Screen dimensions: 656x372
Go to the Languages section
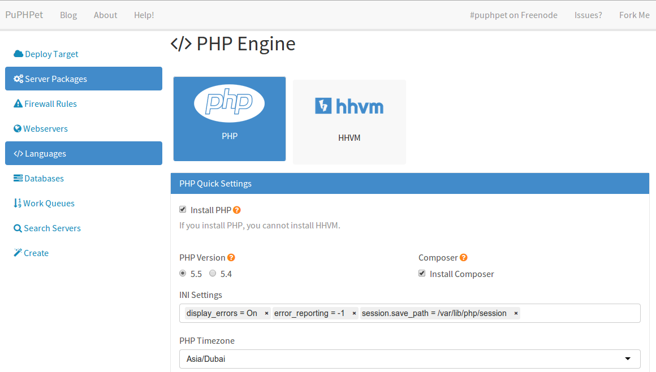[84, 153]
